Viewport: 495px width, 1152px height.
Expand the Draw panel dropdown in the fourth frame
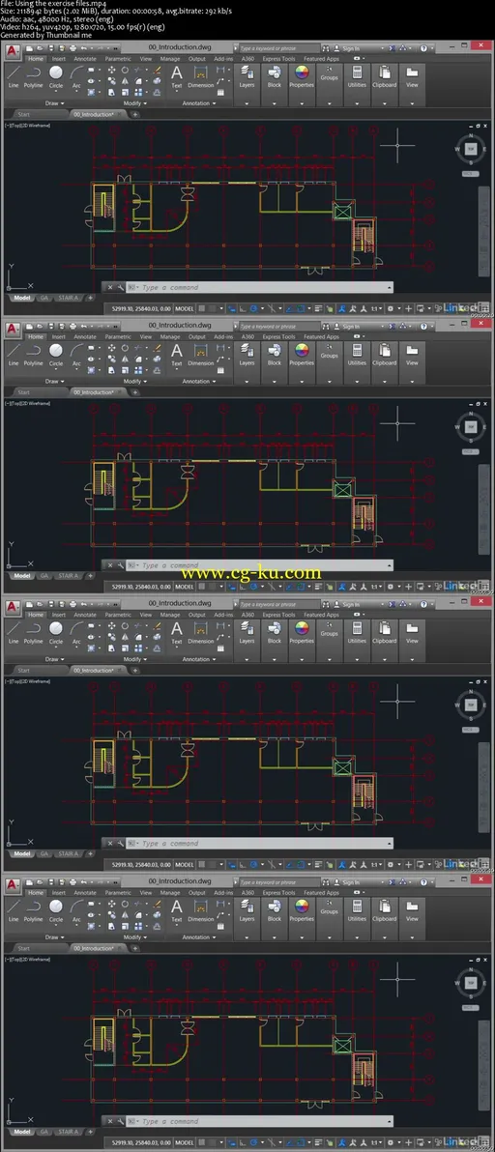tap(55, 937)
